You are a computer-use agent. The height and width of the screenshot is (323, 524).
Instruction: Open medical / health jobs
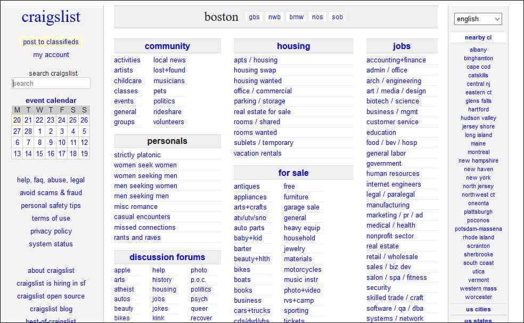391,225
